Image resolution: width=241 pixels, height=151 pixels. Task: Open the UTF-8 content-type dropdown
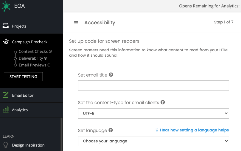[153, 113]
